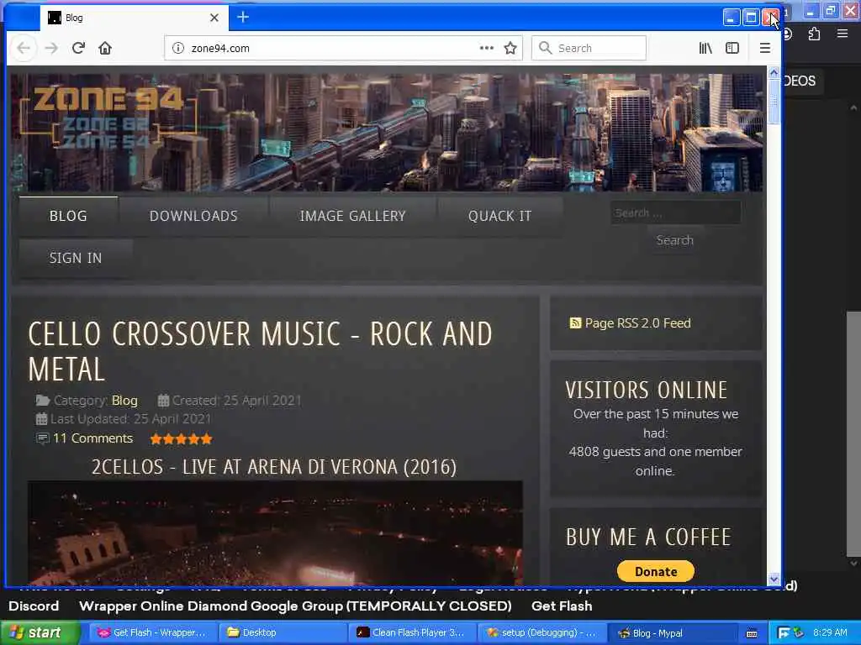Screen dimensions: 861x645
Task: Open the Discord link in the background page
Action: [34, 606]
